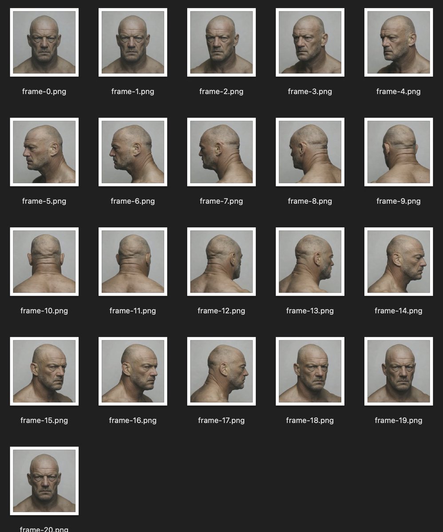Click the file name label frame-7.png
Viewport: 443px width, 532px height.
tap(221, 201)
